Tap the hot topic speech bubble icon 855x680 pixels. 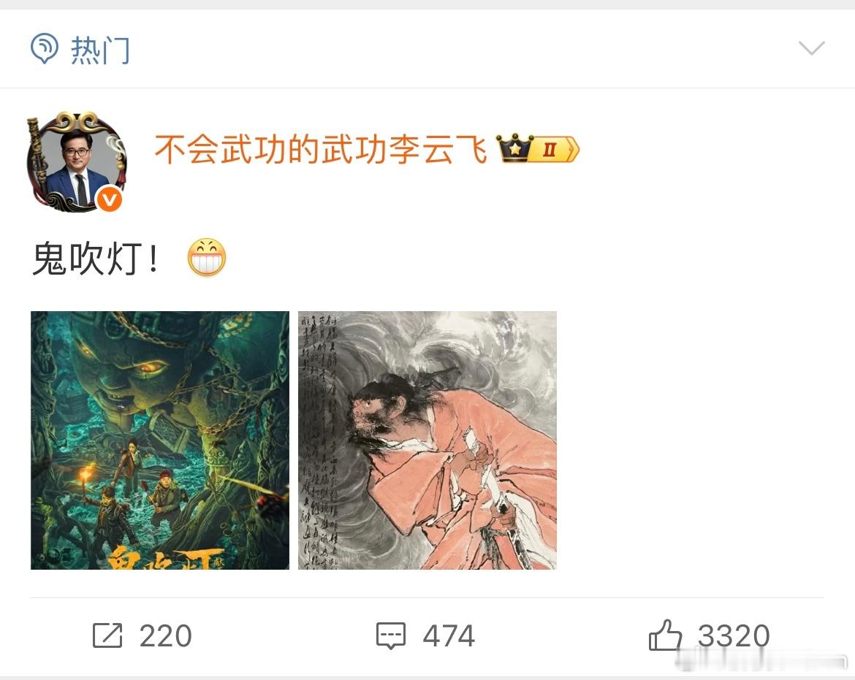(44, 48)
